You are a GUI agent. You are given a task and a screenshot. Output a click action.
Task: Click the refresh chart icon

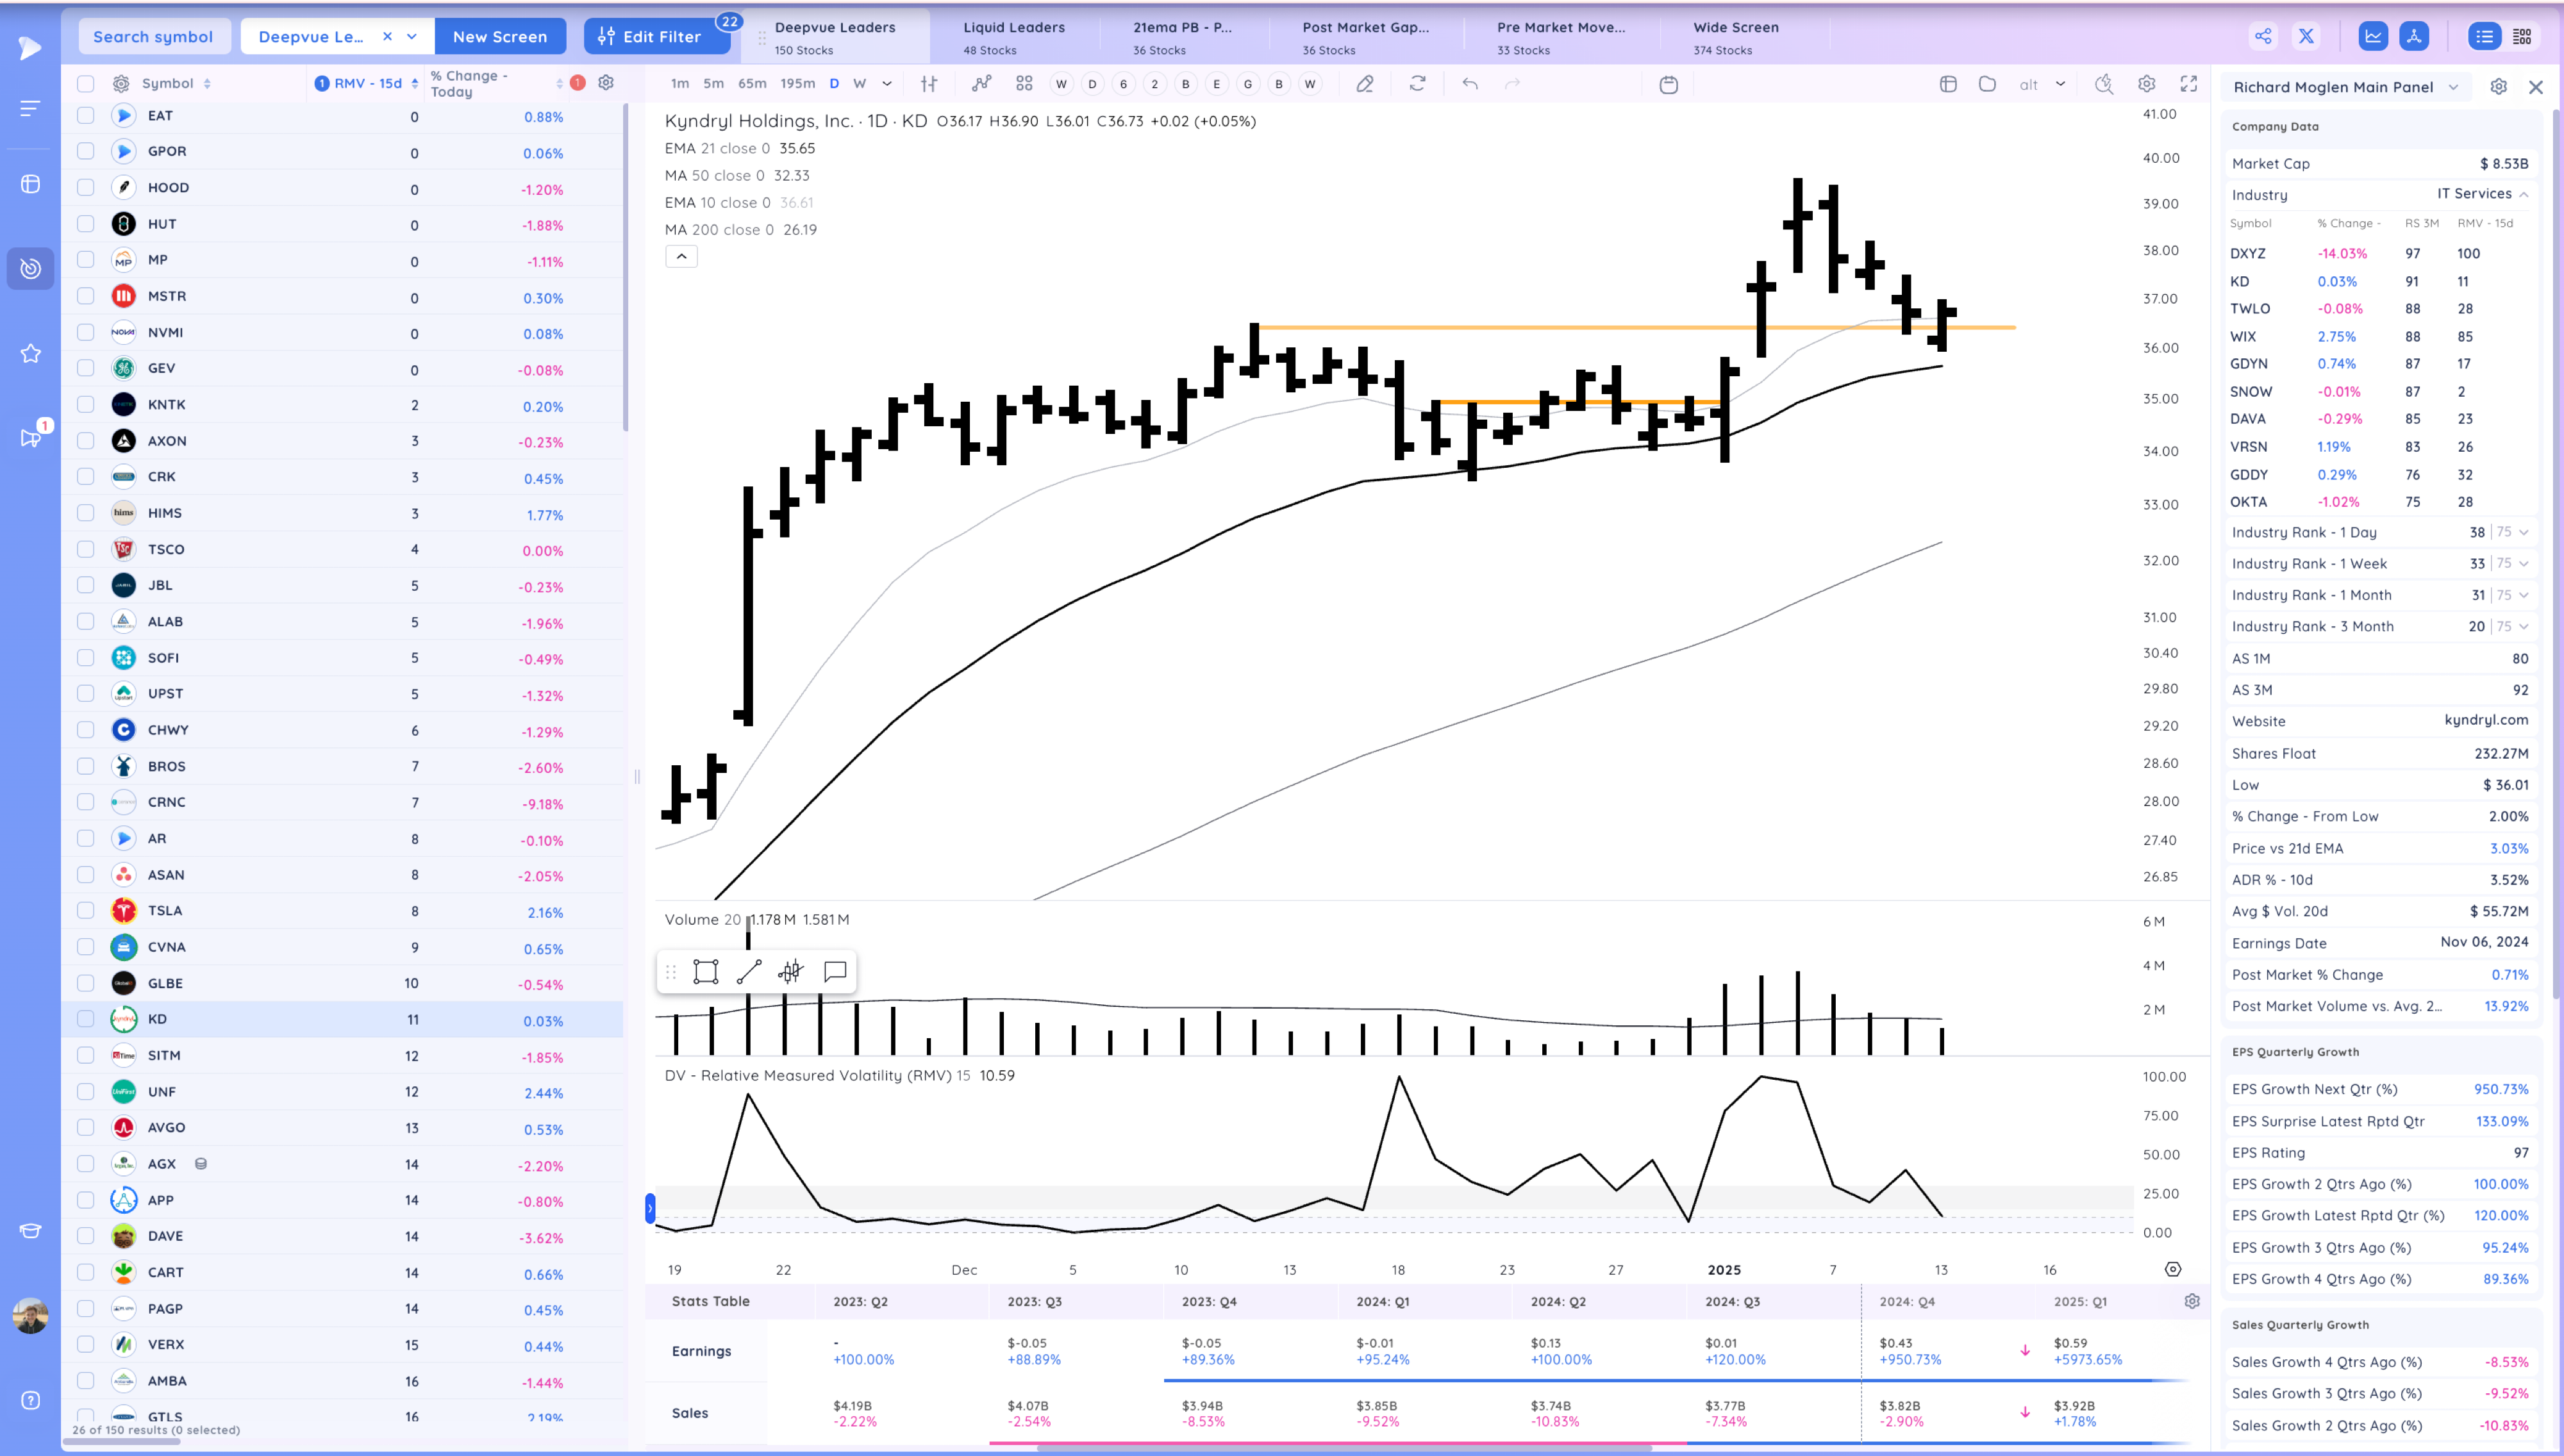coord(1417,84)
